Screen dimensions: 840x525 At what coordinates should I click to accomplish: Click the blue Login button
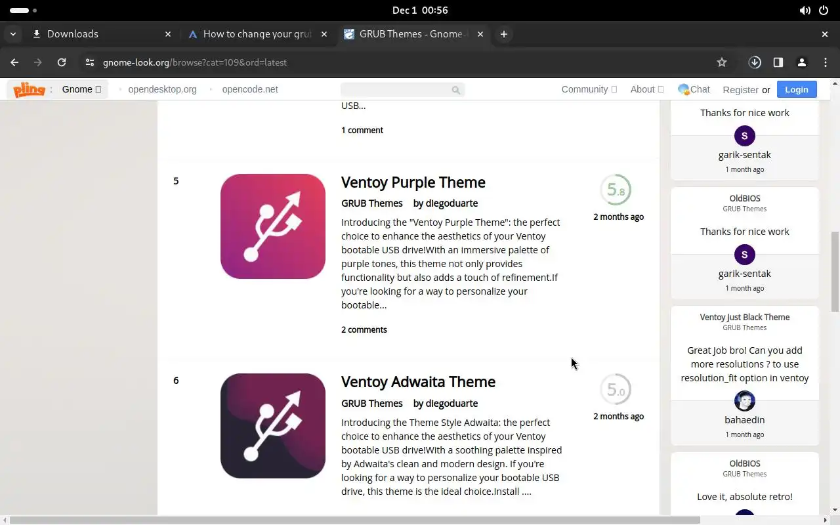tap(797, 89)
